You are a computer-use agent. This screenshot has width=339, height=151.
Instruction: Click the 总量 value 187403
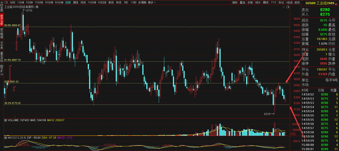click(x=322, y=39)
